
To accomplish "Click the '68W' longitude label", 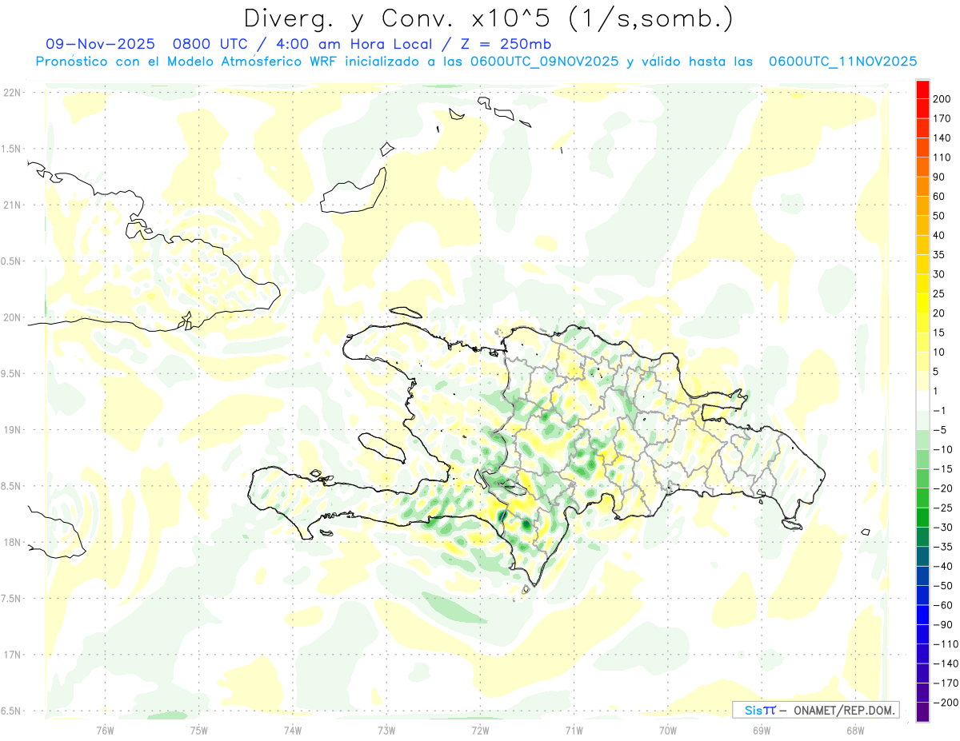I will coord(854,730).
